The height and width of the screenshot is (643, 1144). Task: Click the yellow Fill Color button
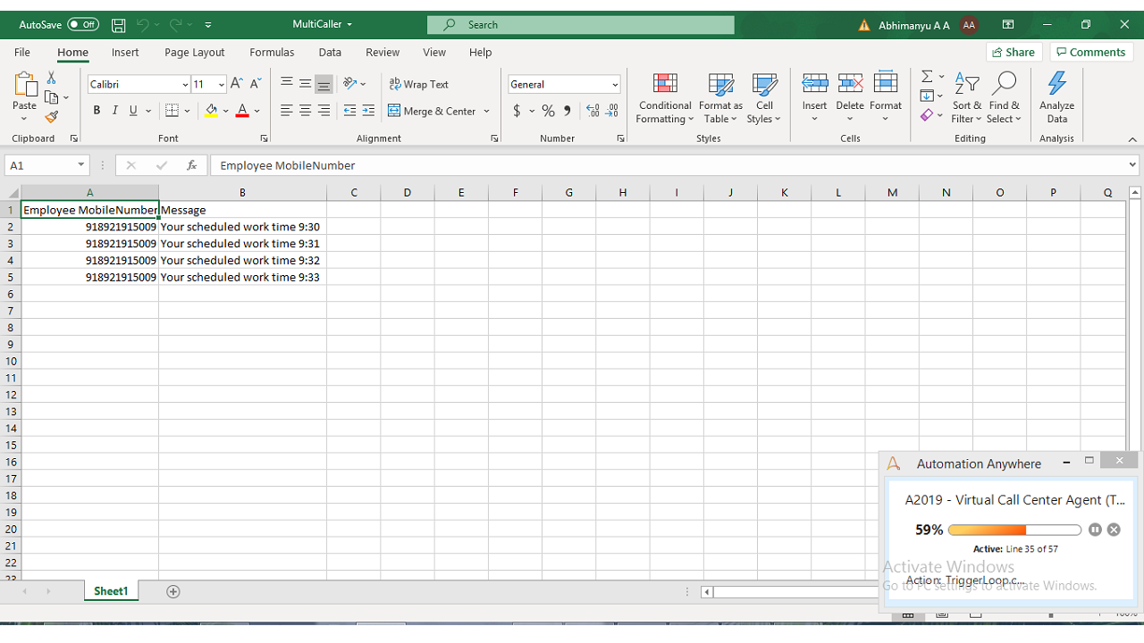point(211,111)
